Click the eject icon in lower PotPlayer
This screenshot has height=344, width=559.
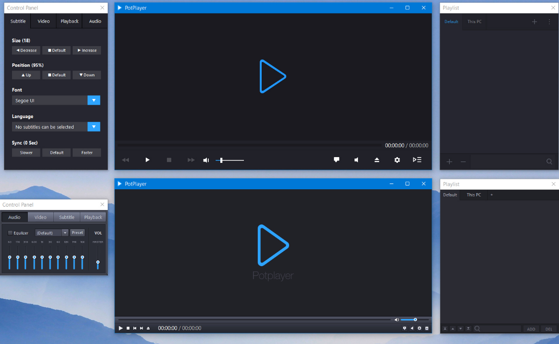pos(148,328)
